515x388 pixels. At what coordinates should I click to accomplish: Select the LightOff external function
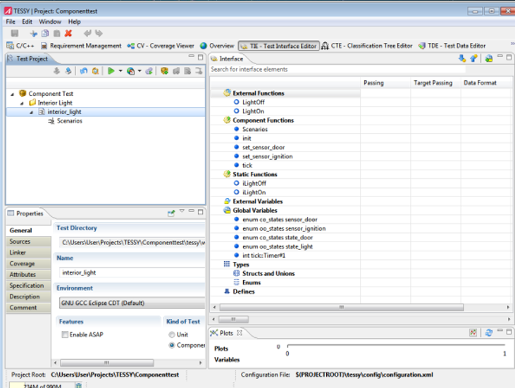tap(253, 102)
